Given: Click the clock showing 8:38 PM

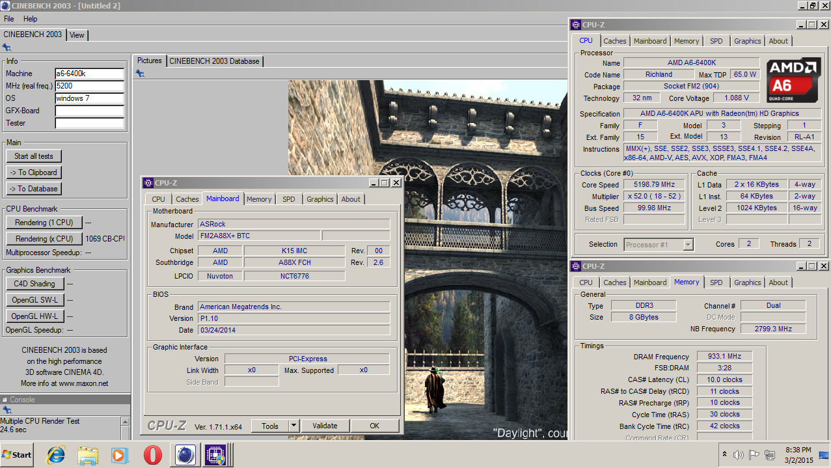Looking at the screenshot, I should pos(798,450).
